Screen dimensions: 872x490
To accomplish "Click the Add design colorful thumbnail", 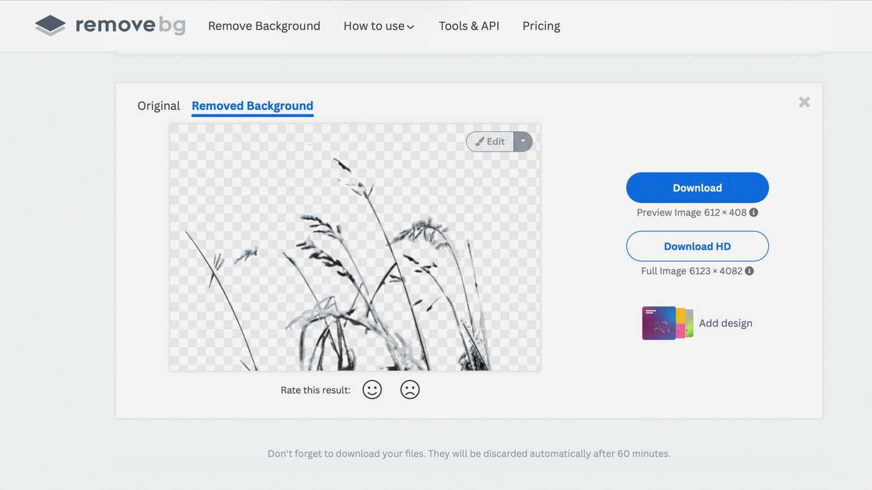I will (667, 323).
